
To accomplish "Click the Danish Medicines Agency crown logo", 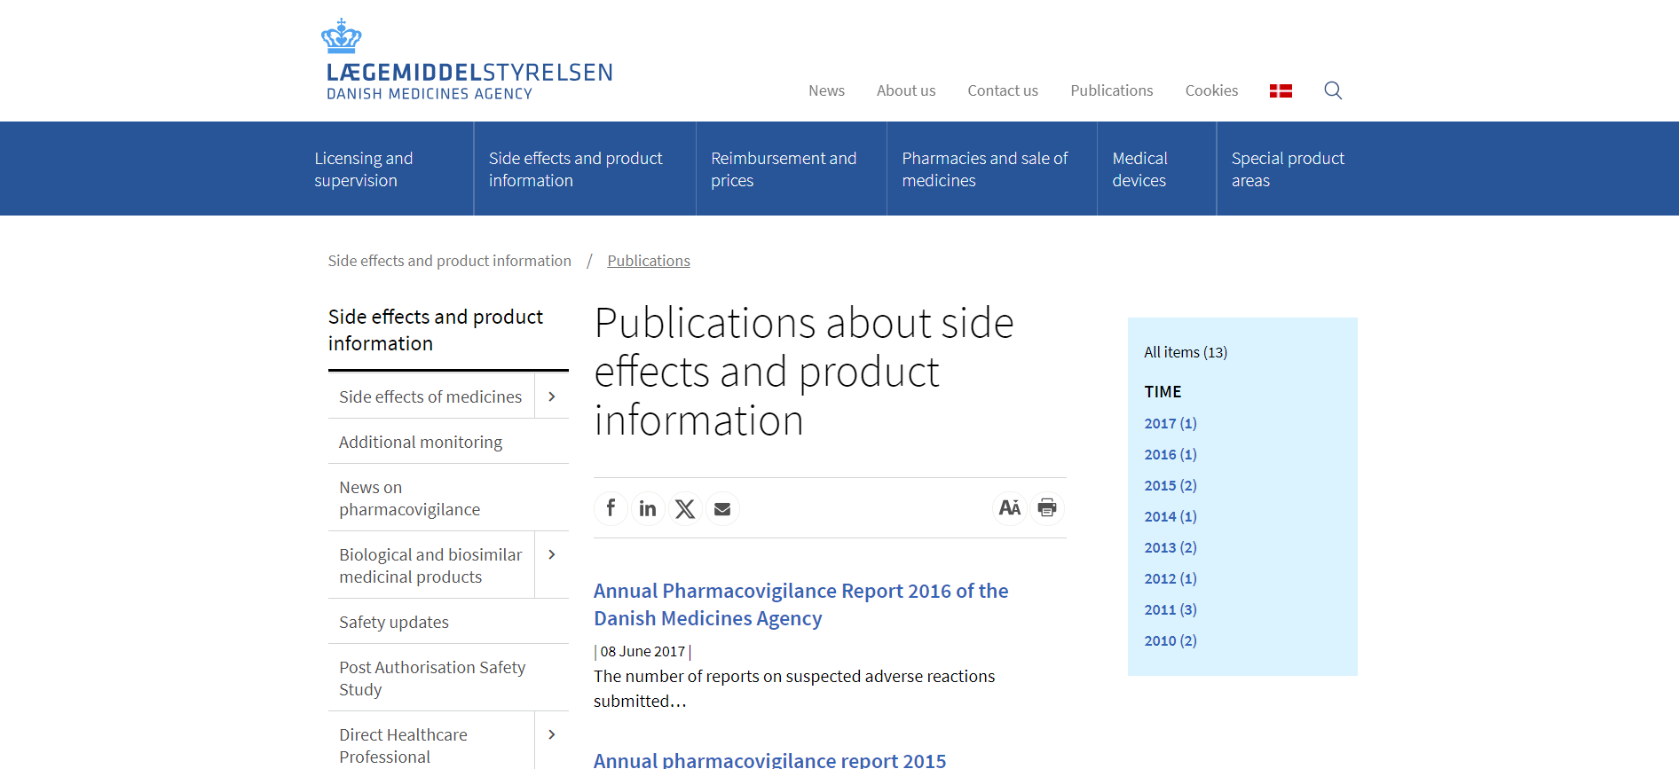I will point(341,36).
